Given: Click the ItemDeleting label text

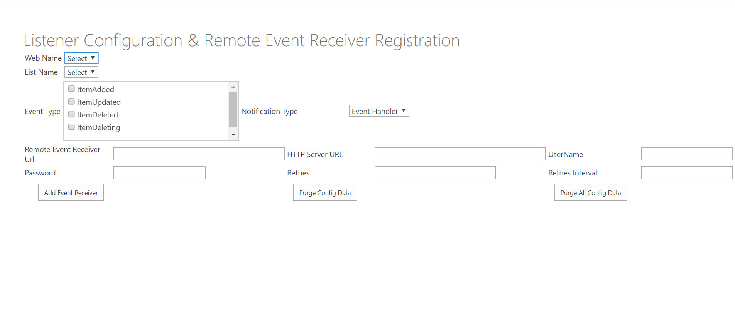Looking at the screenshot, I should [x=98, y=127].
